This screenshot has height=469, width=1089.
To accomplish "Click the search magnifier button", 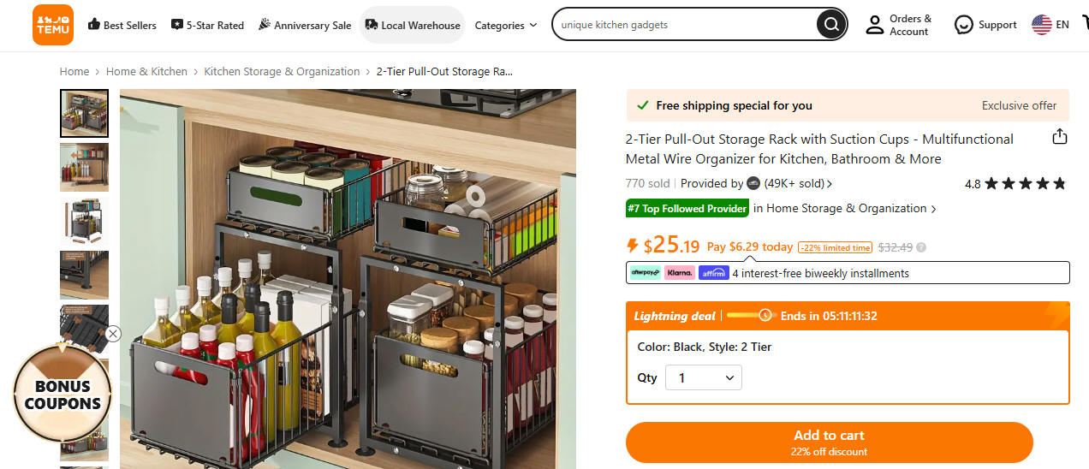I will pos(830,25).
